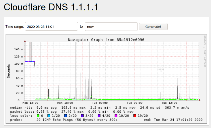The height and width of the screenshot is (128, 211).
Task: Click the probe description '20 ICMP Echo Pings'
Action: [x=55, y=120]
